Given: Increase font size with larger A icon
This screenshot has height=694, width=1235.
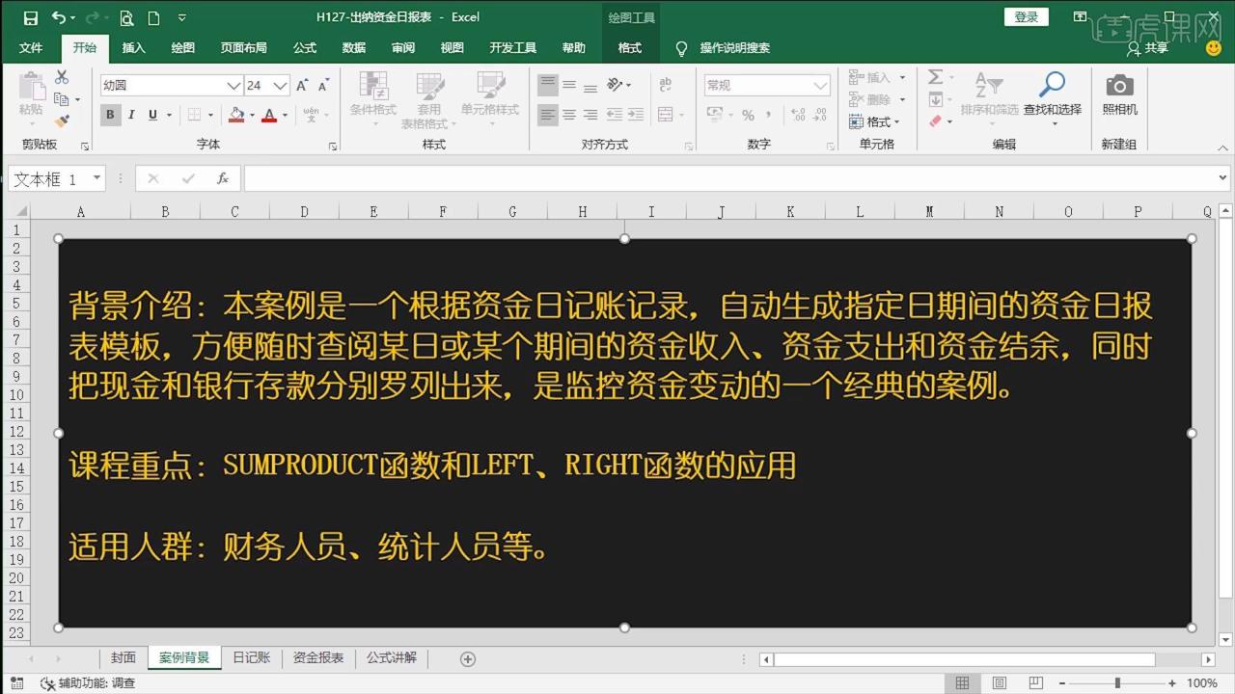Looking at the screenshot, I should pyautogui.click(x=302, y=86).
